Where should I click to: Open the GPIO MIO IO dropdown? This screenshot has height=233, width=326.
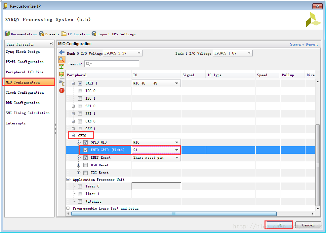coord(156,142)
